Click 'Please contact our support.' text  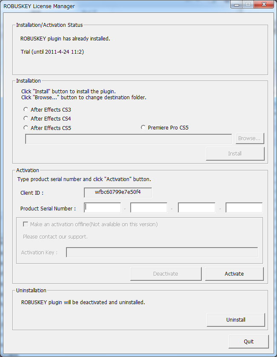(x=55, y=237)
